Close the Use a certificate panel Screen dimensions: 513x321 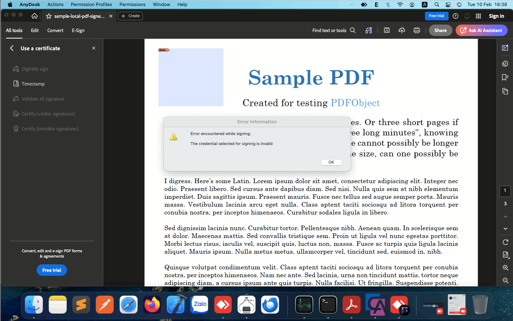(94, 48)
